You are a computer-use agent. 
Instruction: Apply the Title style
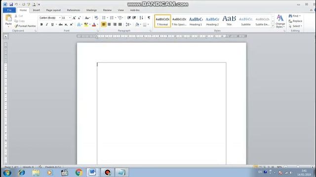click(x=229, y=21)
